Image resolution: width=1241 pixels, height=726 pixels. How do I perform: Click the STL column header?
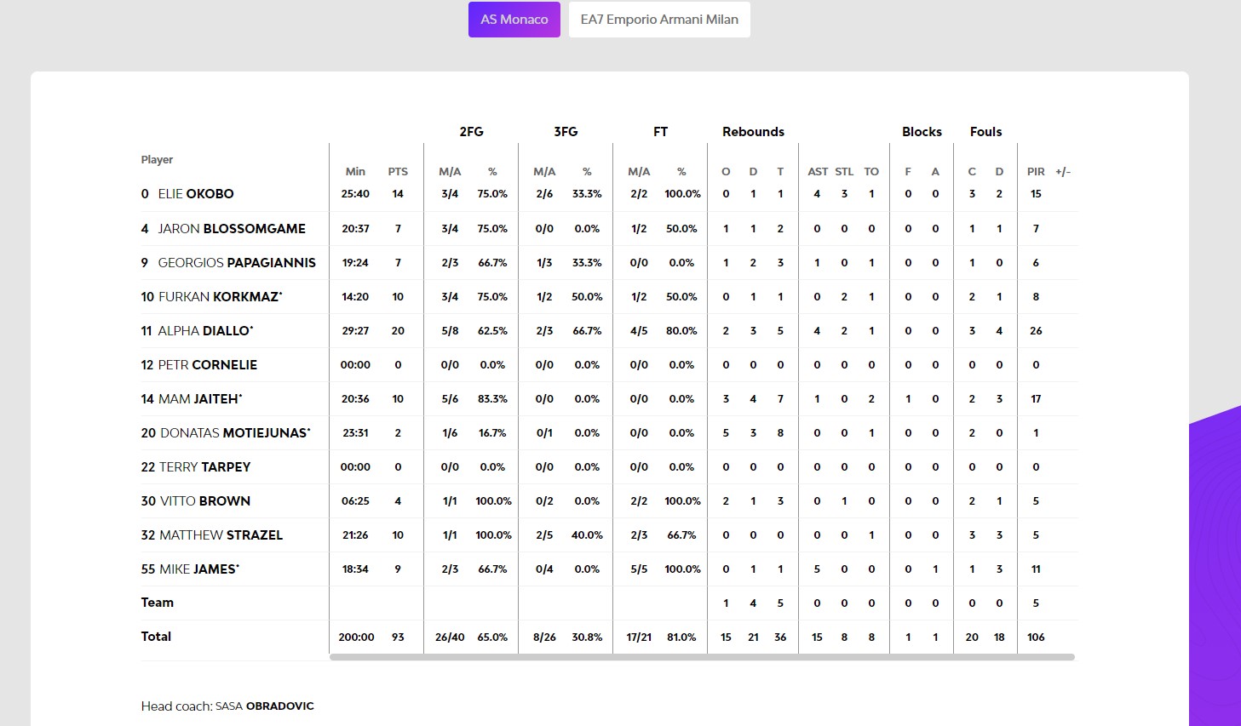844,172
